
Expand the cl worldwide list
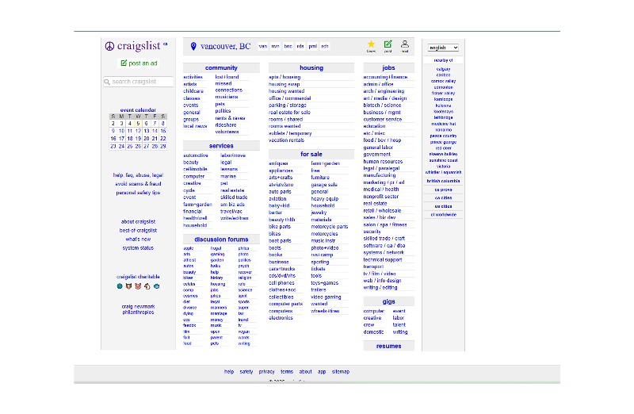click(x=443, y=215)
